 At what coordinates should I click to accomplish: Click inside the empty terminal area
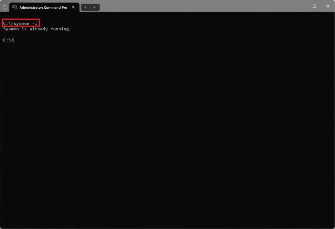coord(167,126)
